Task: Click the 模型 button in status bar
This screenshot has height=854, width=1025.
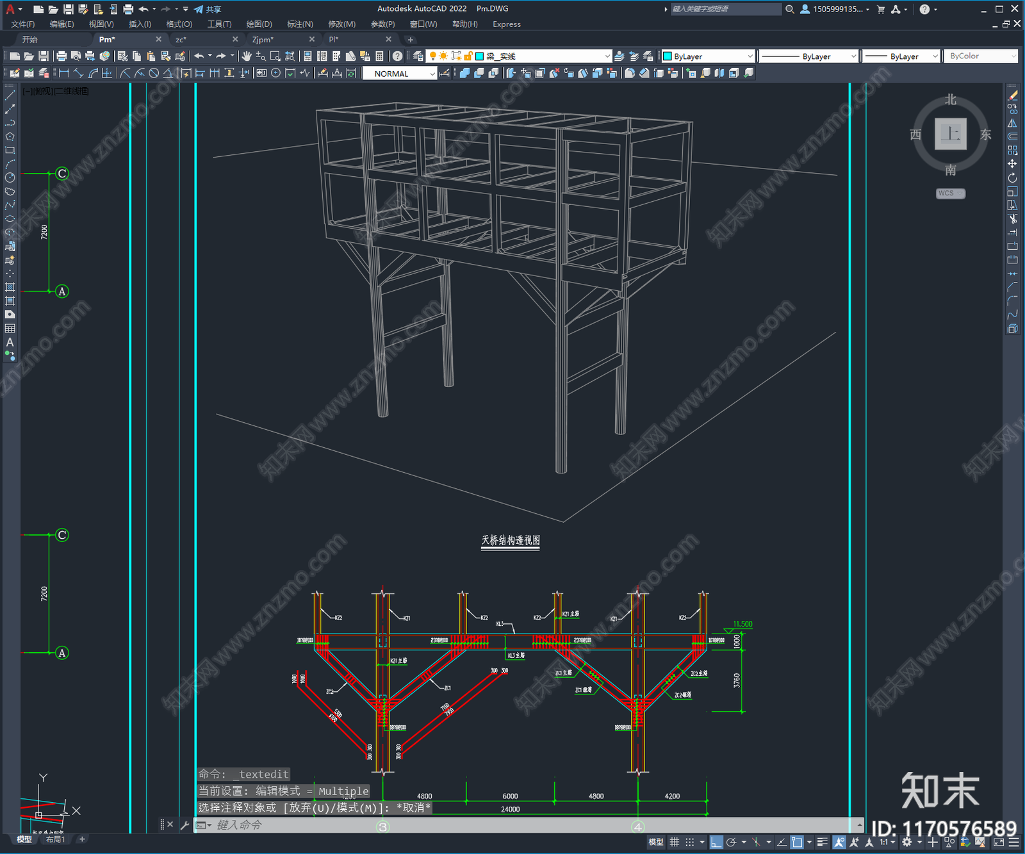Action: [656, 842]
